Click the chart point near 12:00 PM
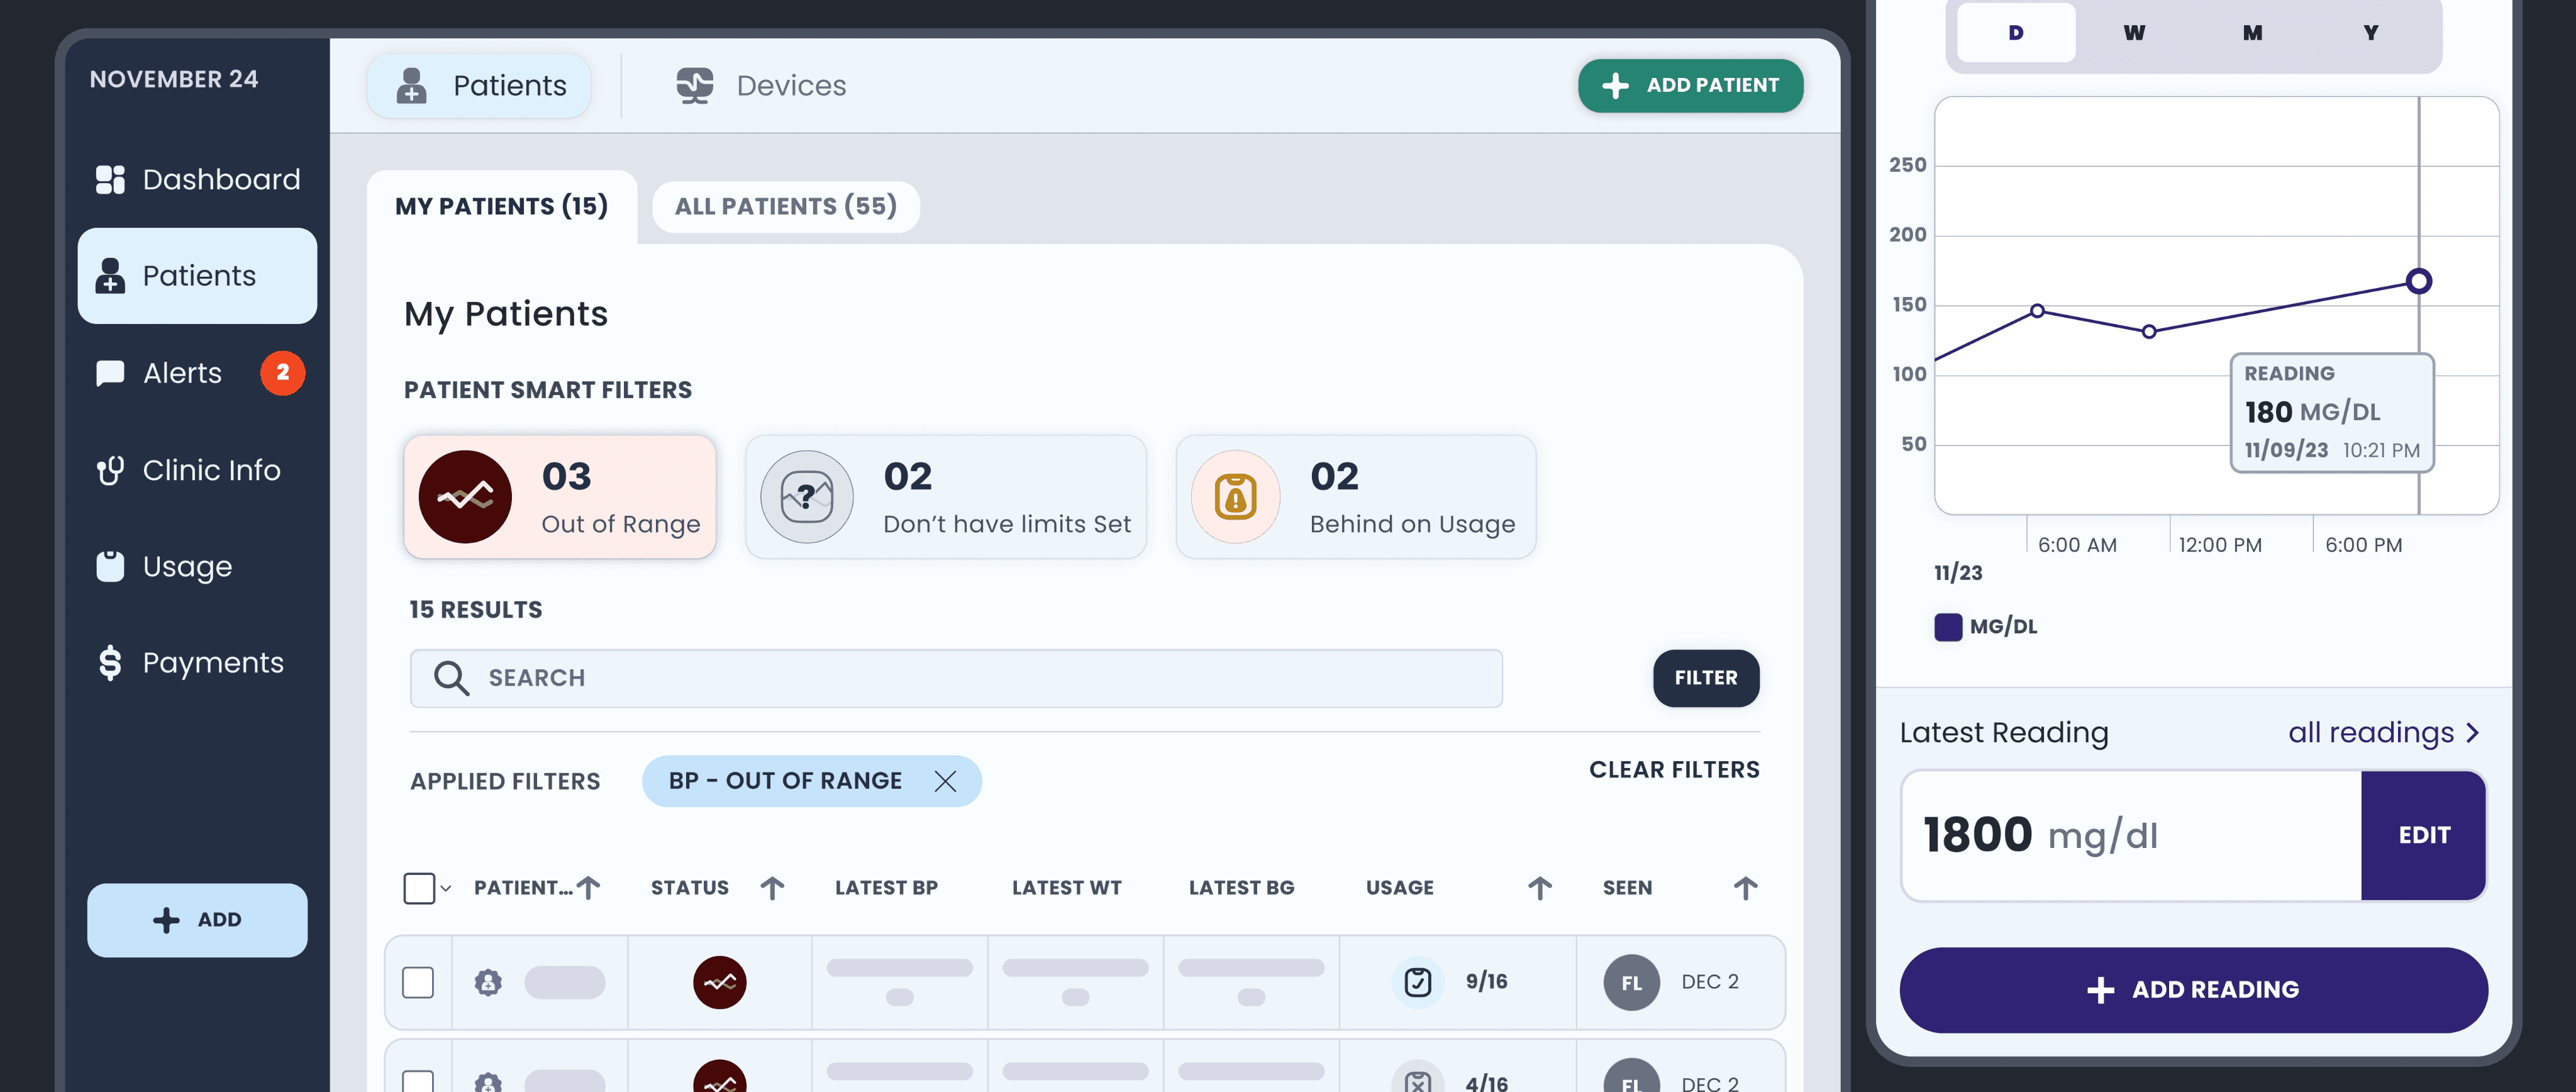 pyautogui.click(x=2149, y=332)
